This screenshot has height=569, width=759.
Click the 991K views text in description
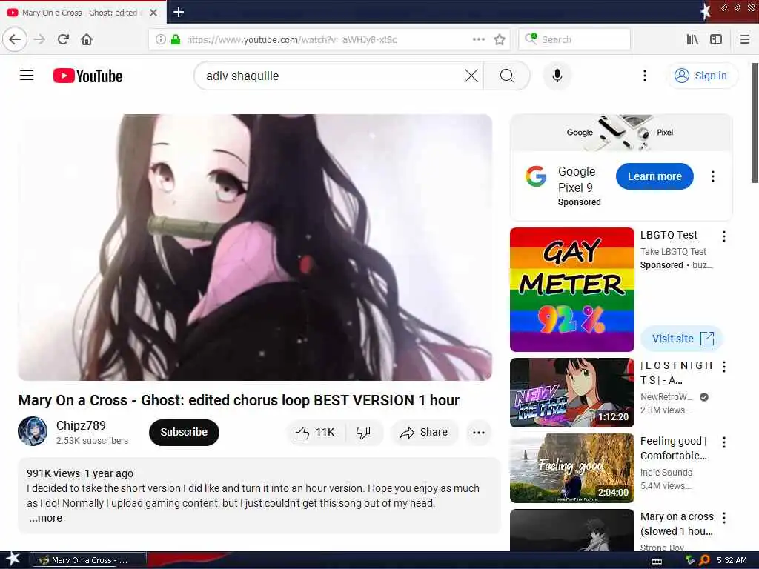coord(53,473)
